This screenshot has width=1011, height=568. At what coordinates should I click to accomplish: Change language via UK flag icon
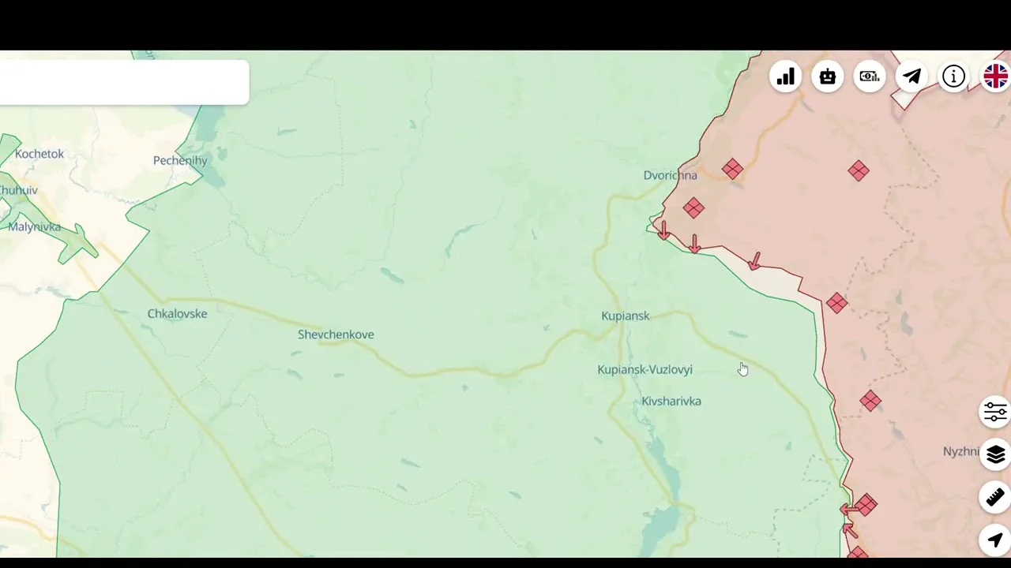pos(995,77)
